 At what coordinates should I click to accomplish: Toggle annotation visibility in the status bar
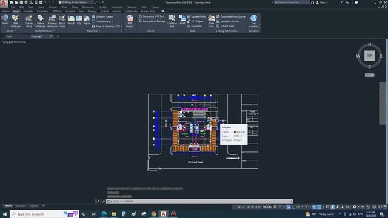click(333, 207)
